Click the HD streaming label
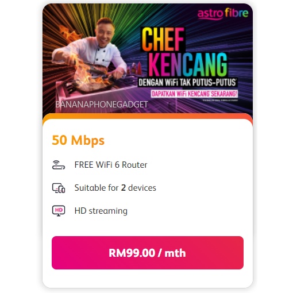The image size is (293, 293). (101, 211)
